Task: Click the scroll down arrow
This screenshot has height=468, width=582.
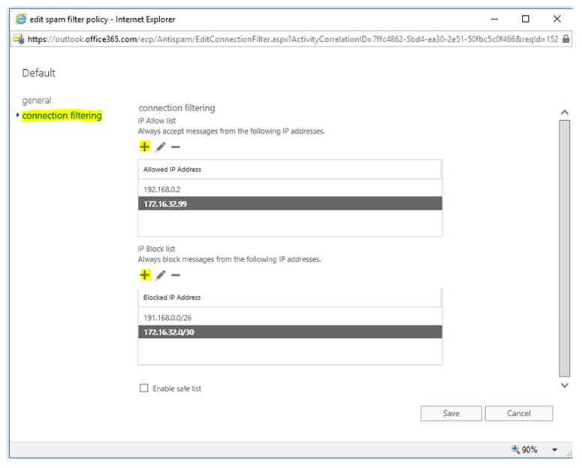Action: pos(565,385)
